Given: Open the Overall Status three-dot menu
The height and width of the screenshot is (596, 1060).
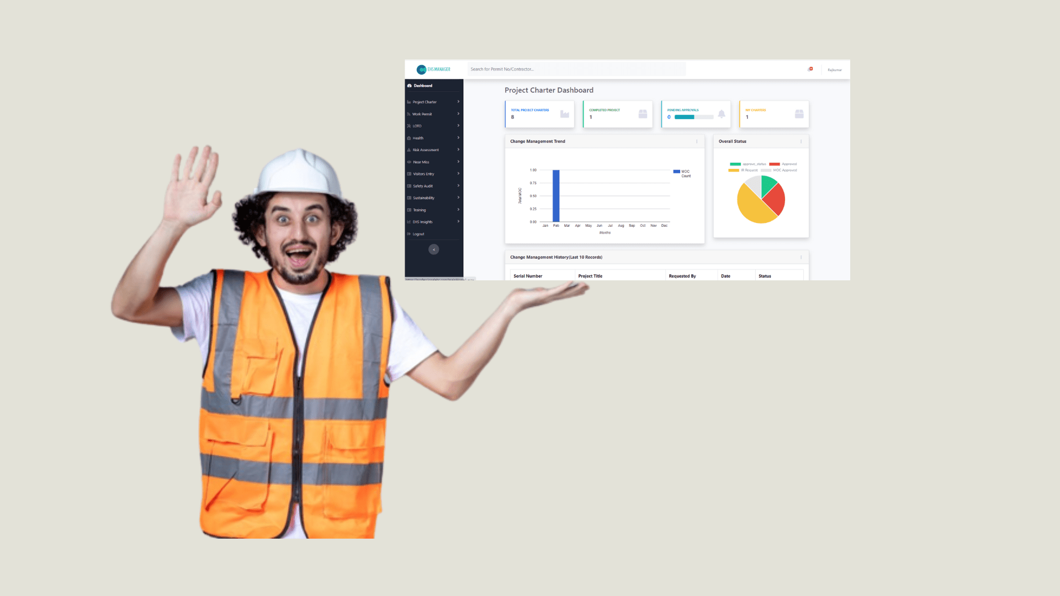Looking at the screenshot, I should pos(801,142).
